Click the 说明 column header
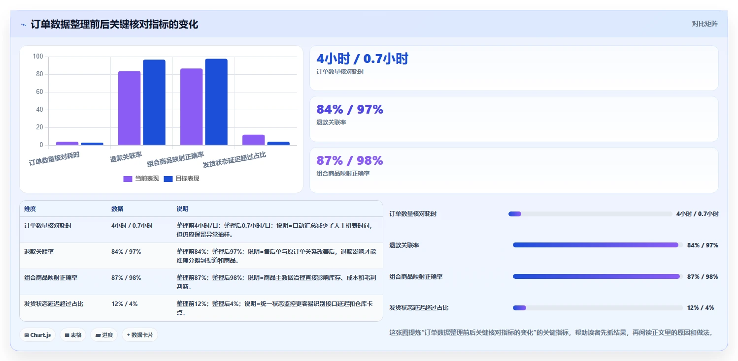This screenshot has width=738, height=361. 182,209
